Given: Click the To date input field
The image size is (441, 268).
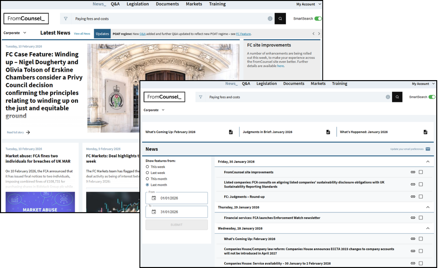Looking at the screenshot, I should [x=181, y=212].
